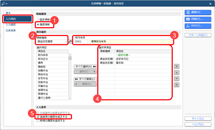Check 新規の履歴を追加する checkbox

pos(38,121)
